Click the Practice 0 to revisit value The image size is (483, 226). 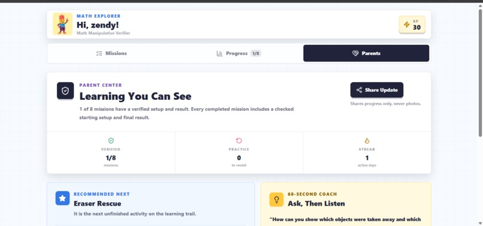(x=239, y=158)
